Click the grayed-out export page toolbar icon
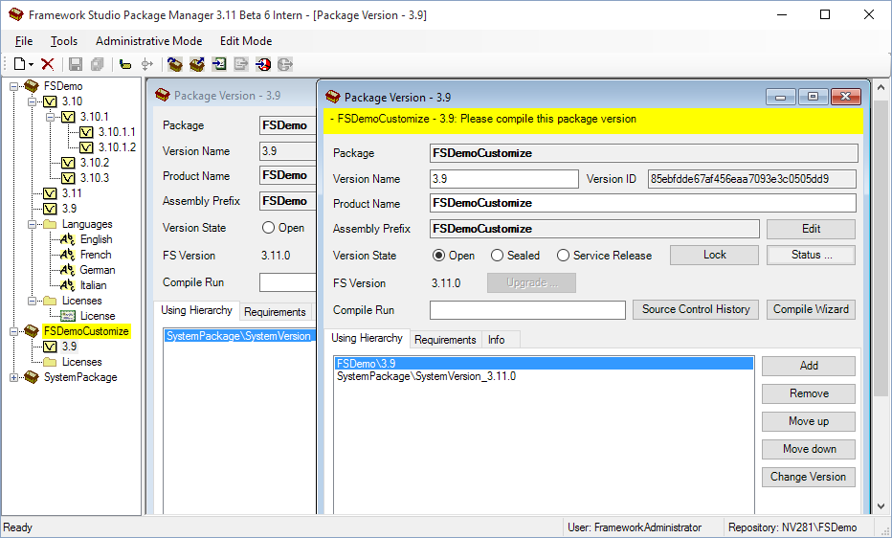The image size is (892, 538). click(x=240, y=64)
